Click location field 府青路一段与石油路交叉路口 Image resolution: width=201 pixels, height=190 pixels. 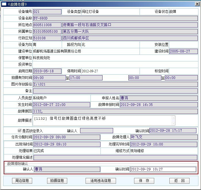[x=130, y=25]
